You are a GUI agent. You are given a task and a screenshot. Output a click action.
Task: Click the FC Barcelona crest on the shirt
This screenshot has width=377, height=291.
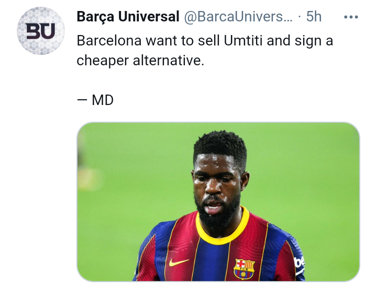pos(244,269)
